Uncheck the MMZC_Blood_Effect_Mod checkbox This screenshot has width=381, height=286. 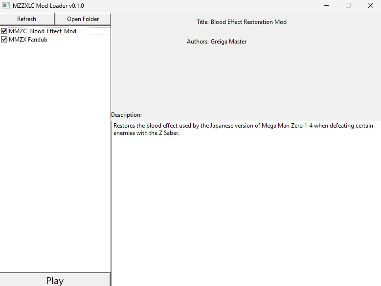(4, 31)
